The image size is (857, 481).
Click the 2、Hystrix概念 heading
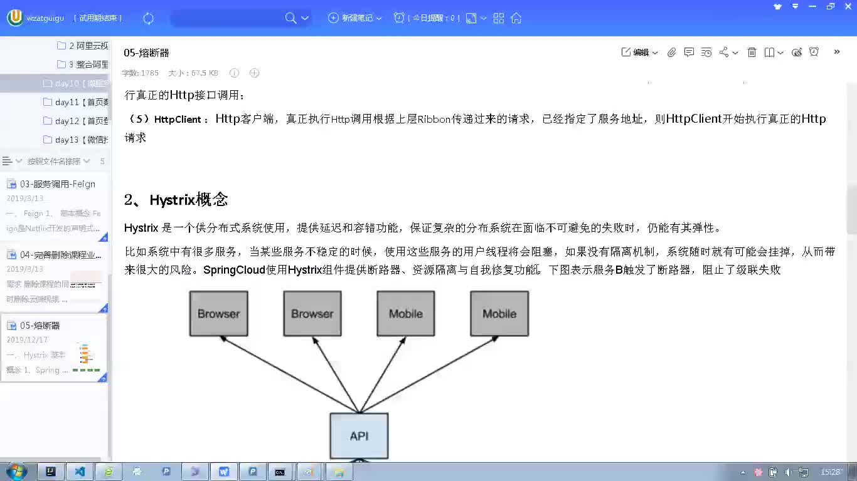[176, 200]
